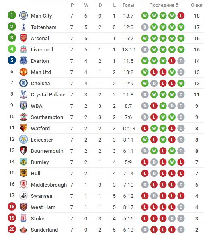Click the Swansea swan crest

23,196
